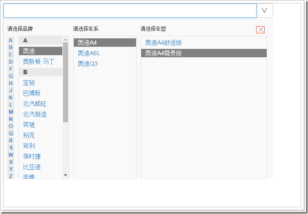
Task: Jump to letter B in index
Action: click(11, 47)
